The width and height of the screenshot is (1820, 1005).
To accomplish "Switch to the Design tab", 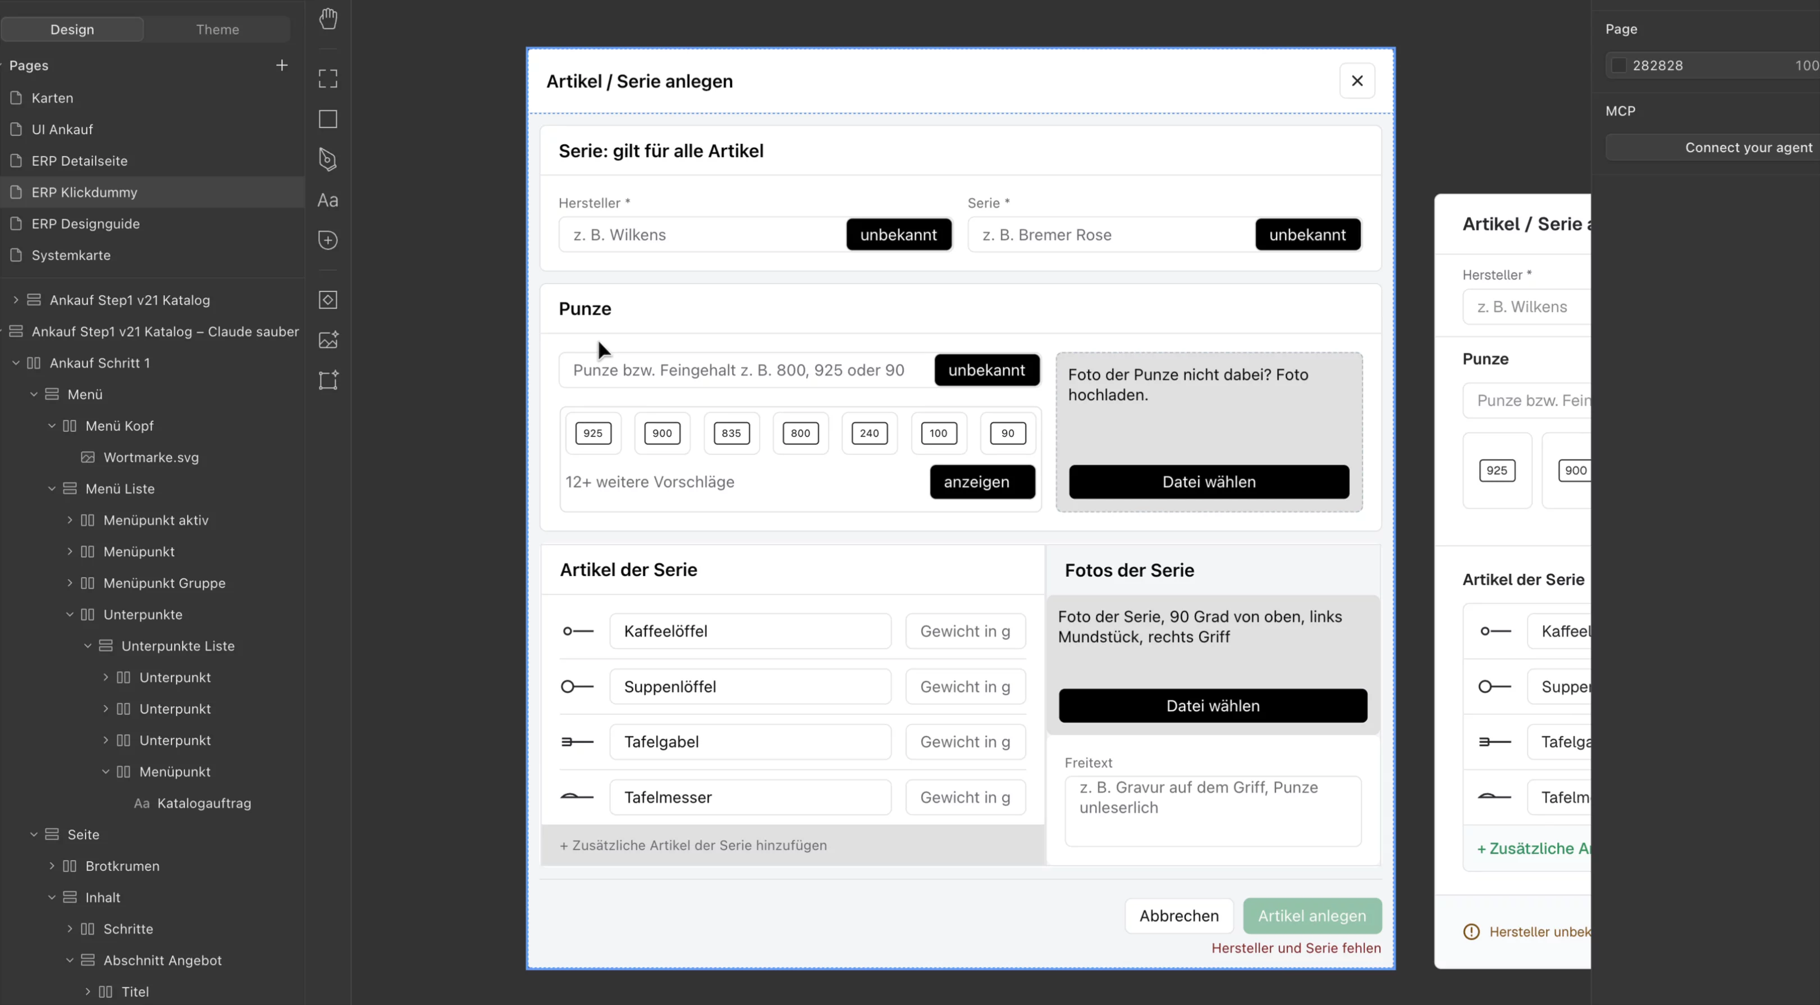I will [x=72, y=30].
